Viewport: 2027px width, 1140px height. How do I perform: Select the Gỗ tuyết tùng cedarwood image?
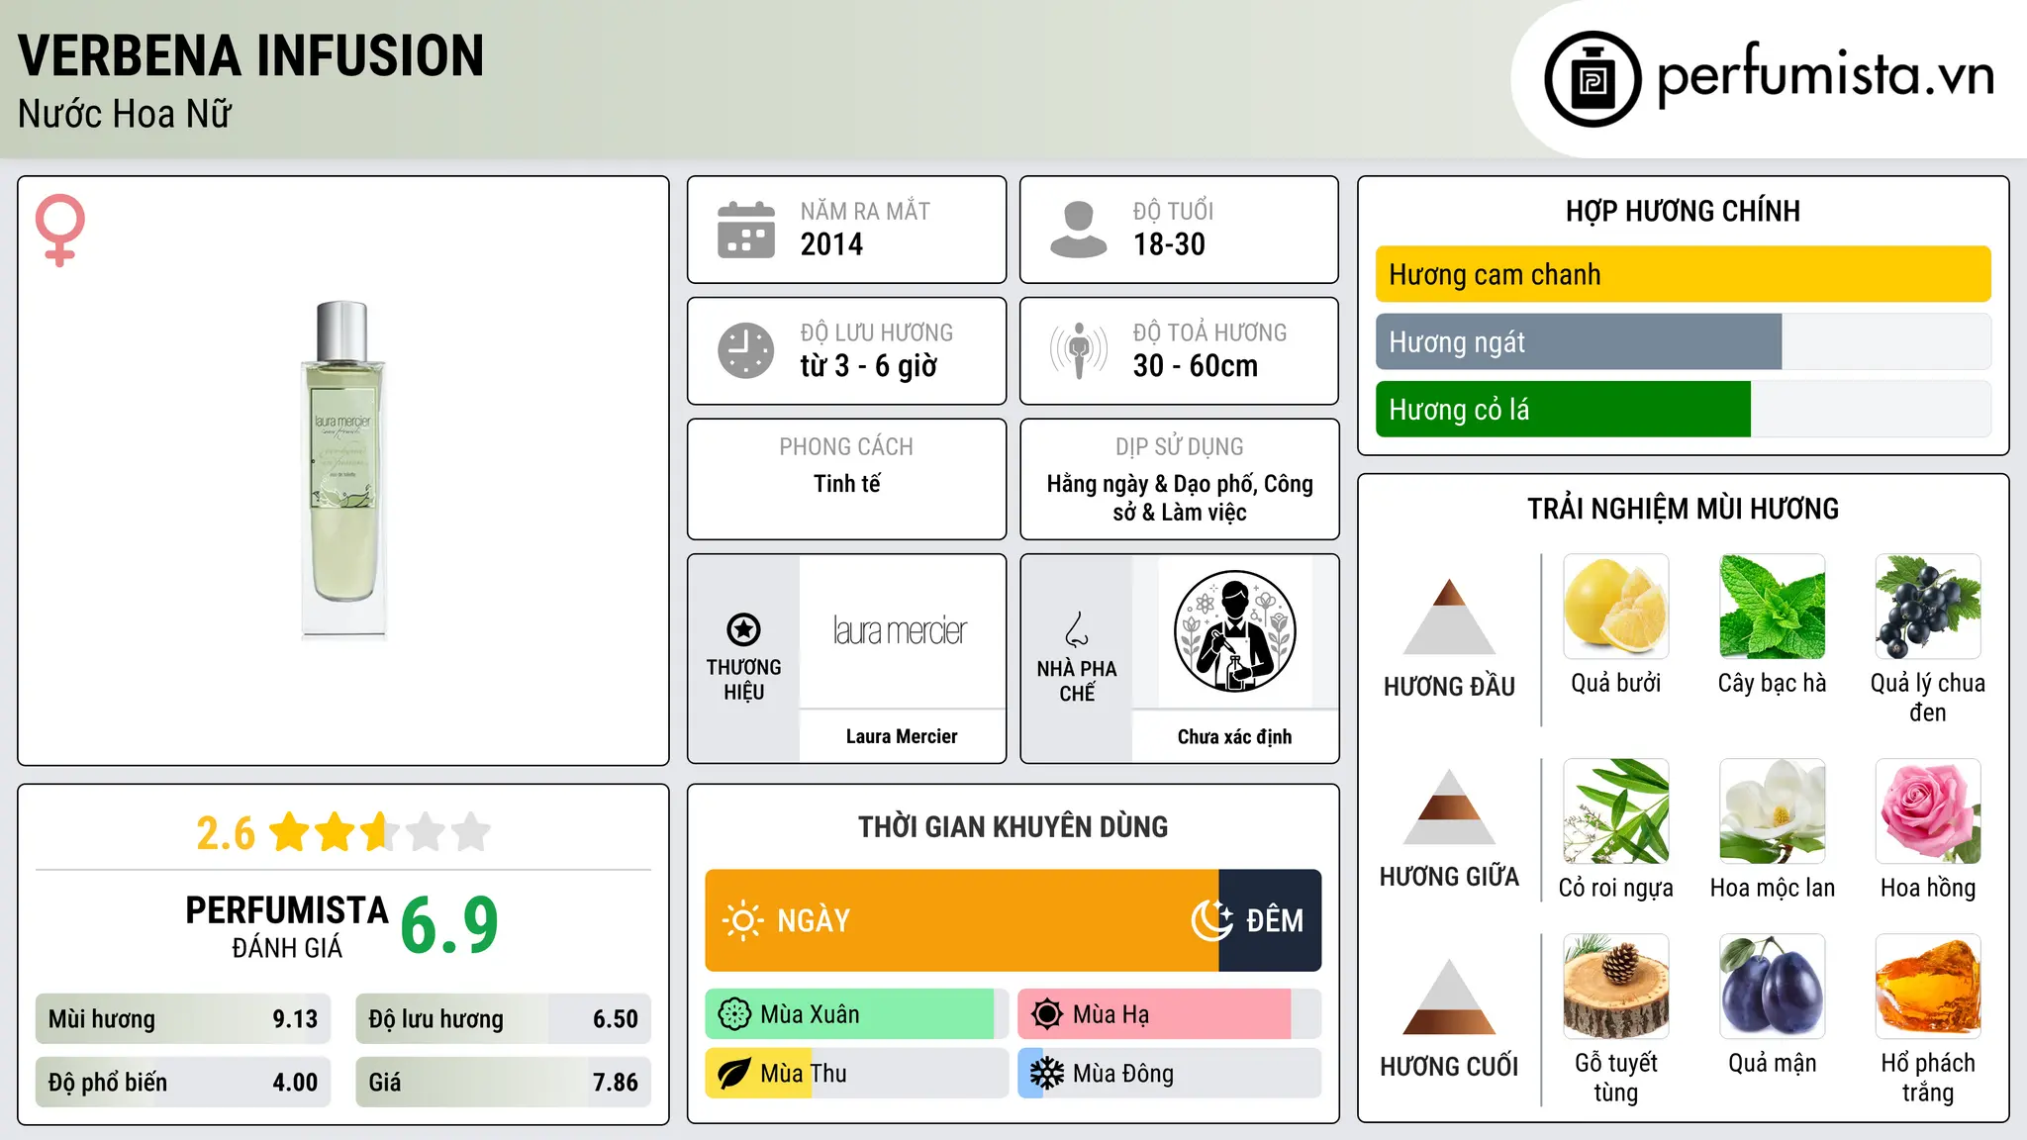pos(1616,987)
